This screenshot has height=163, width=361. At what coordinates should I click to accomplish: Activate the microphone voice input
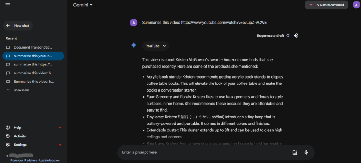[x=306, y=152]
